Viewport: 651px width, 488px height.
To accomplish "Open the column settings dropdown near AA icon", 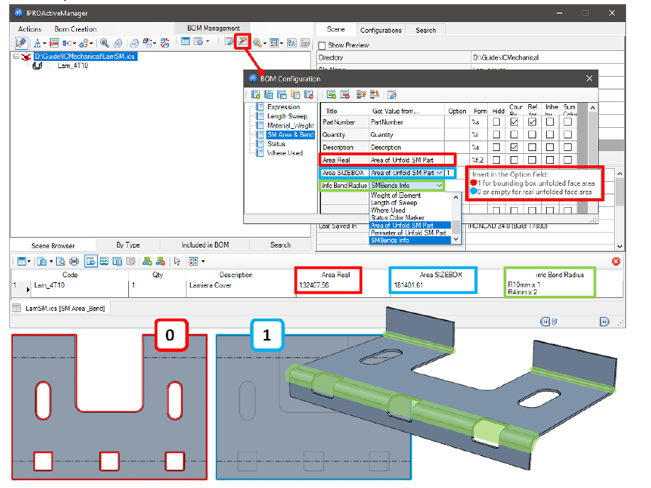I will pos(281,43).
